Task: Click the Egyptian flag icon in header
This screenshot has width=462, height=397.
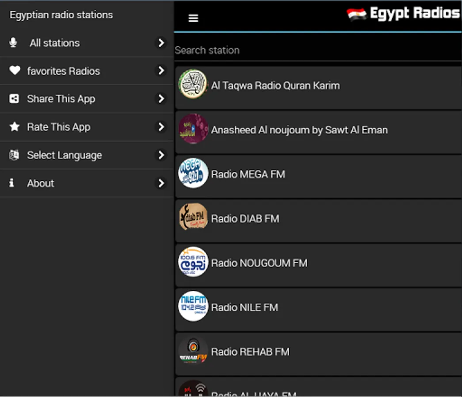Action: [356, 14]
